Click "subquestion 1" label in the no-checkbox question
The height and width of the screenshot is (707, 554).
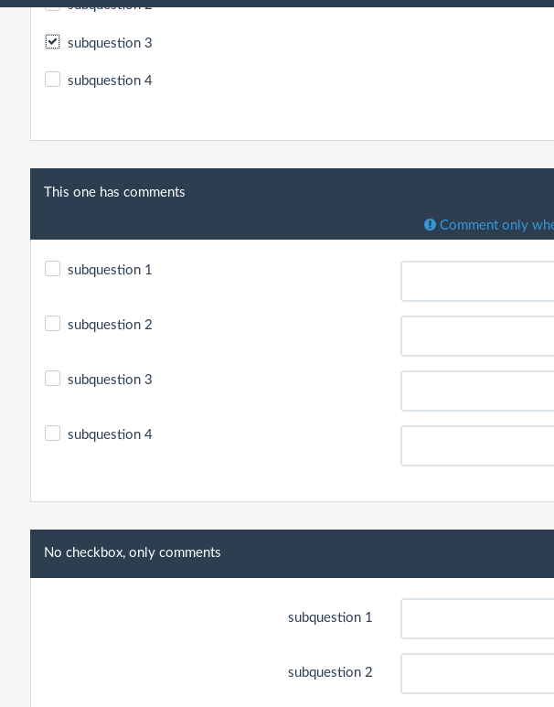tap(330, 617)
